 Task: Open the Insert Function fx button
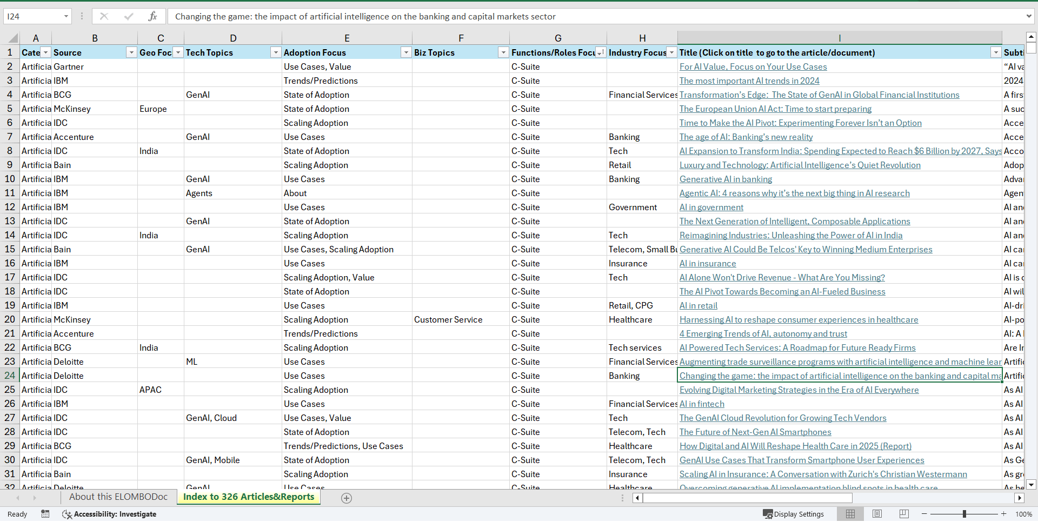coord(152,16)
